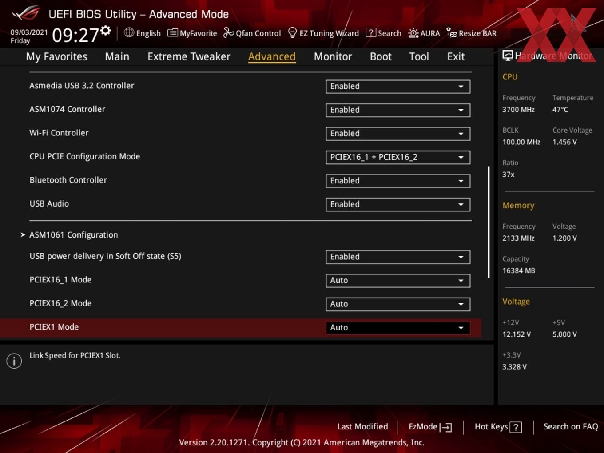Click the Resize BAR icon
The width and height of the screenshot is (604, 453).
point(452,33)
